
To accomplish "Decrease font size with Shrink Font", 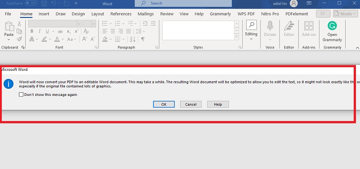I will coord(93,39).
